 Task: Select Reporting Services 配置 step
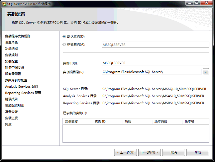(23, 93)
